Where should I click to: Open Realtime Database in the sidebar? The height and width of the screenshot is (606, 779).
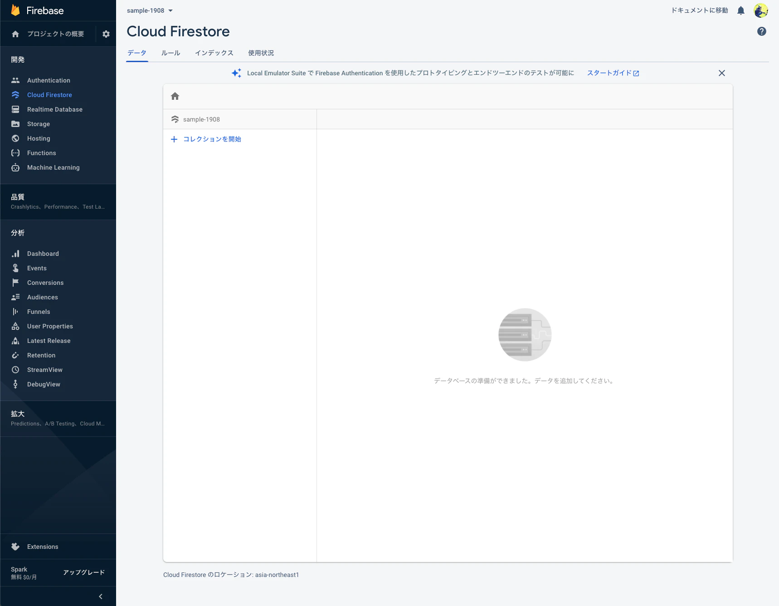click(x=55, y=109)
